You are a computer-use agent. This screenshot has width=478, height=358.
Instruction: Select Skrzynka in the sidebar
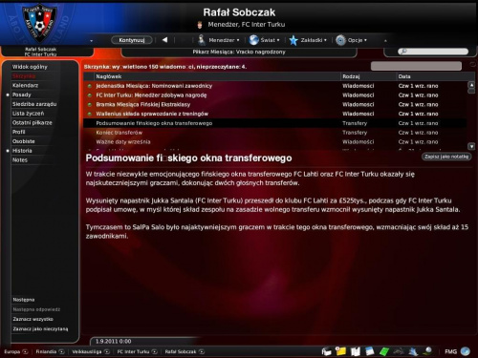(24, 76)
